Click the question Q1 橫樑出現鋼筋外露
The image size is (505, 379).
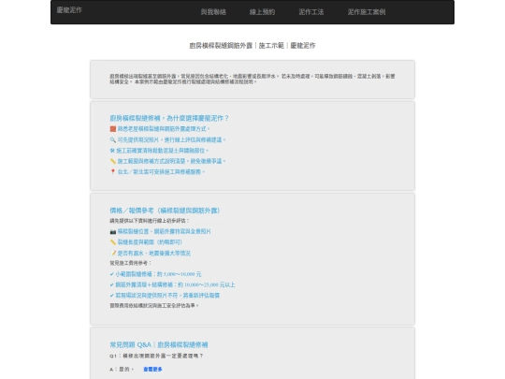coord(156,356)
